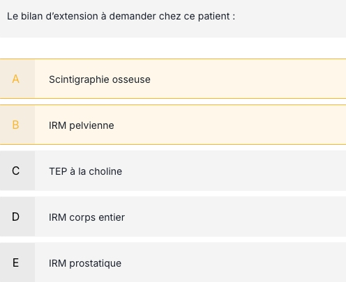Choose the answer "IRM corps entier"
Screen dimensions: 346x282
click(173, 217)
